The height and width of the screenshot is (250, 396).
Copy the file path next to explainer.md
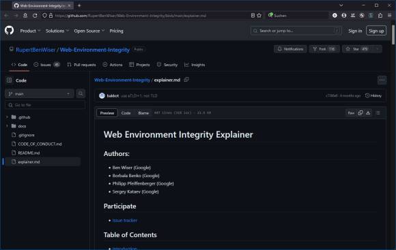186,80
